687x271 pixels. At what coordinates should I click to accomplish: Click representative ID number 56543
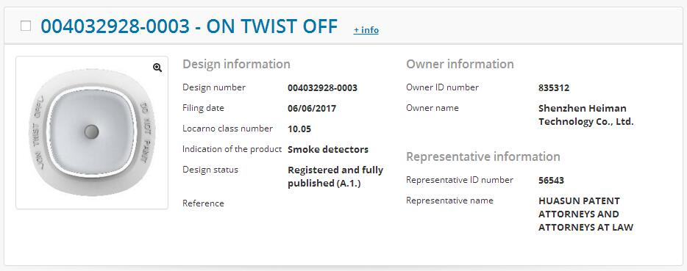(551, 180)
